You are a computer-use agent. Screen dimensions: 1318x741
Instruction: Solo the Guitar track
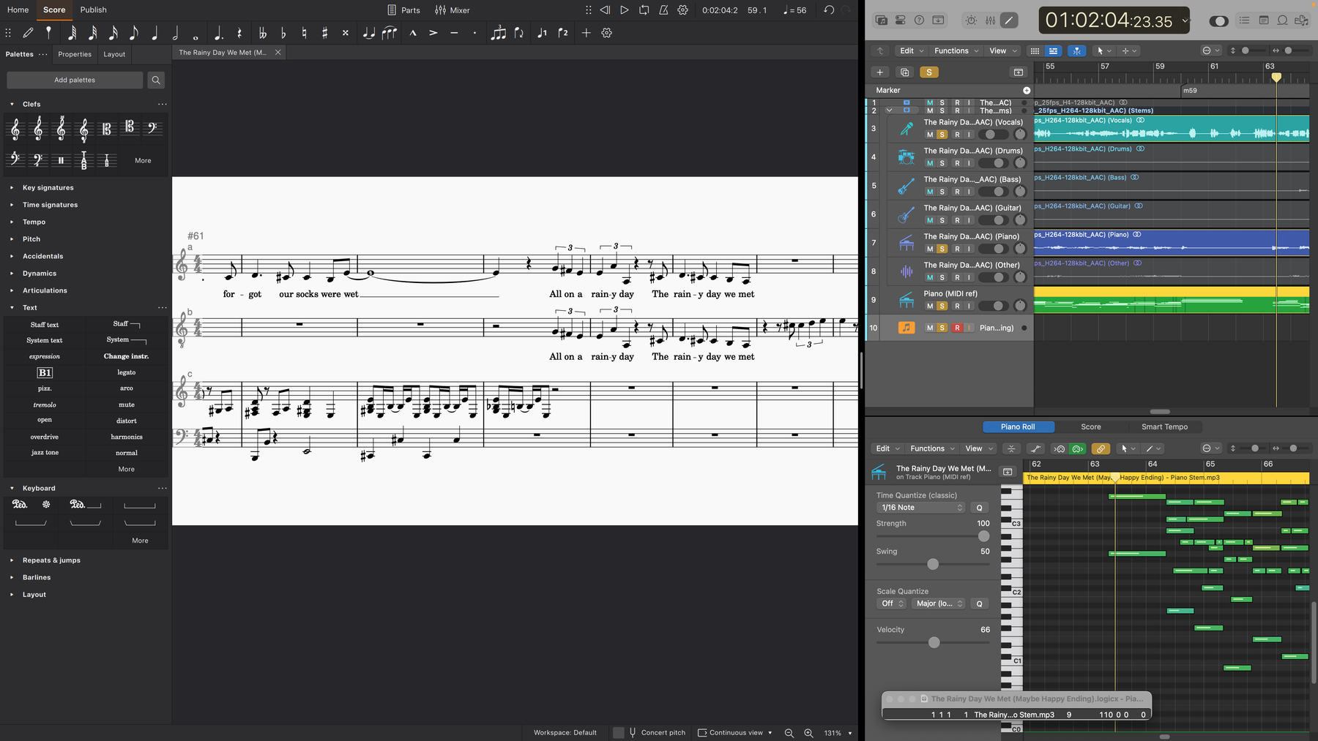point(942,220)
